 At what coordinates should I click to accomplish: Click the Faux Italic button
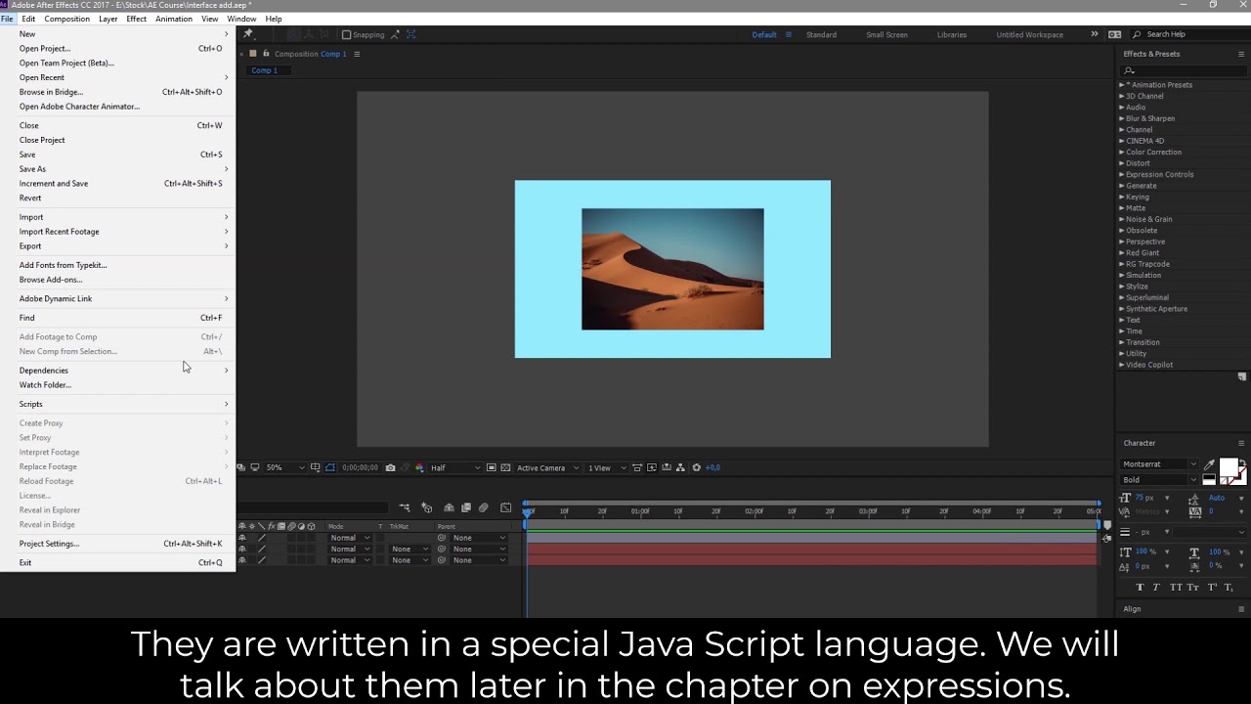1155,587
